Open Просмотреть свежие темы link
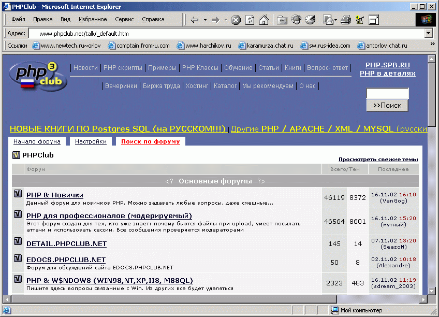Screen dimensions: 439x317 click(378, 160)
